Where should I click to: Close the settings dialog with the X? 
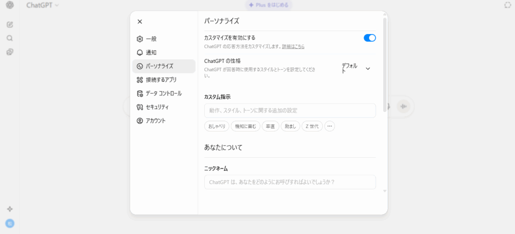coord(140,22)
